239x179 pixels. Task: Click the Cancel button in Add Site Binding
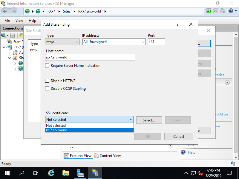click(x=179, y=136)
